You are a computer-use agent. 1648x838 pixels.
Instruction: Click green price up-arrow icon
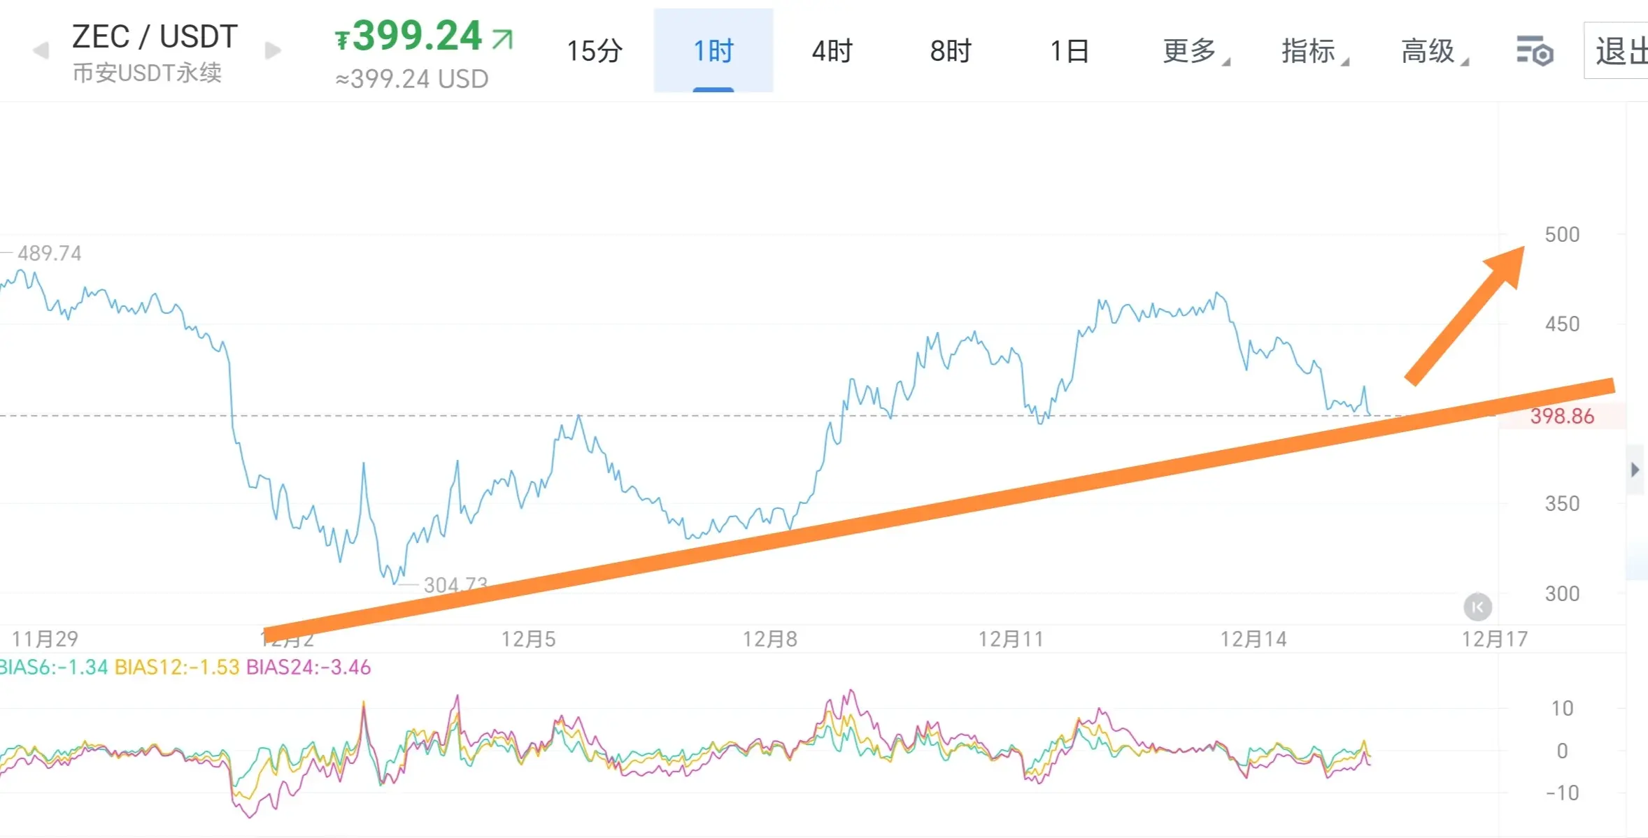503,38
